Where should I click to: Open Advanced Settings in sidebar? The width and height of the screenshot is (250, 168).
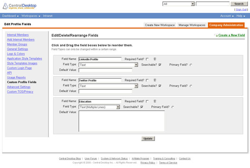tap(19, 87)
